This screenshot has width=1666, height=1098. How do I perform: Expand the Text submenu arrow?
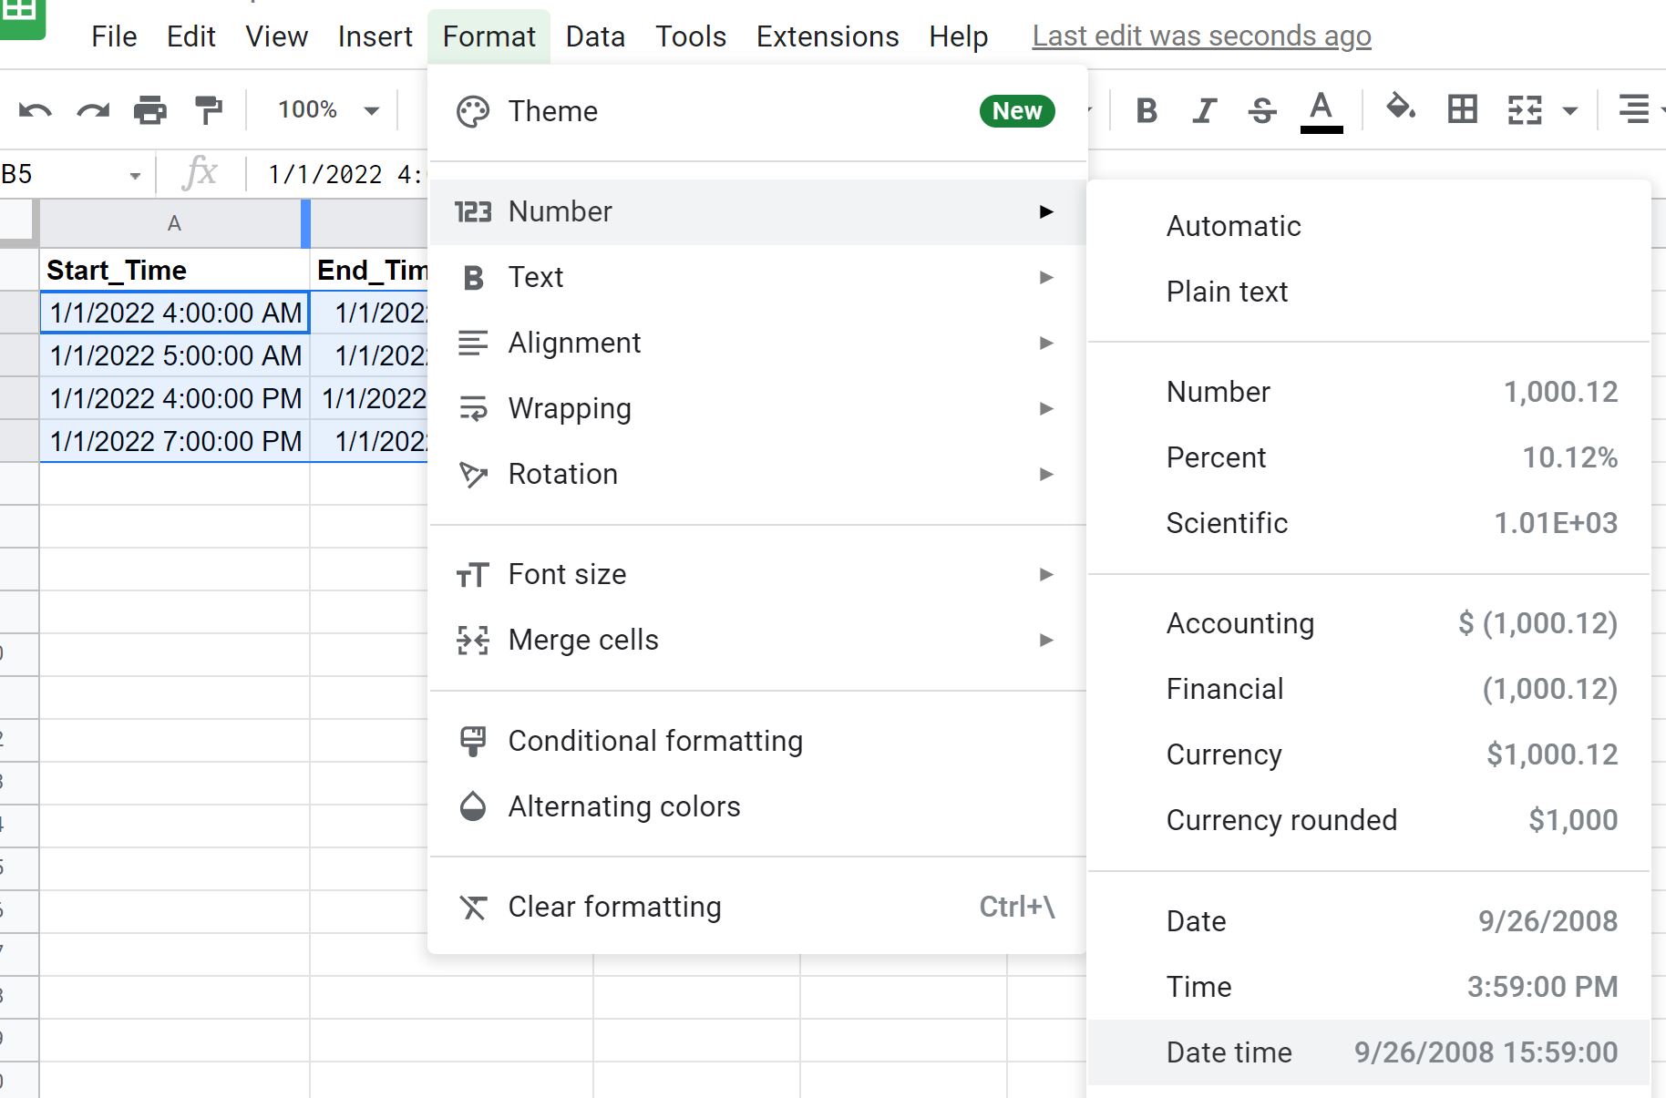coord(1046,277)
